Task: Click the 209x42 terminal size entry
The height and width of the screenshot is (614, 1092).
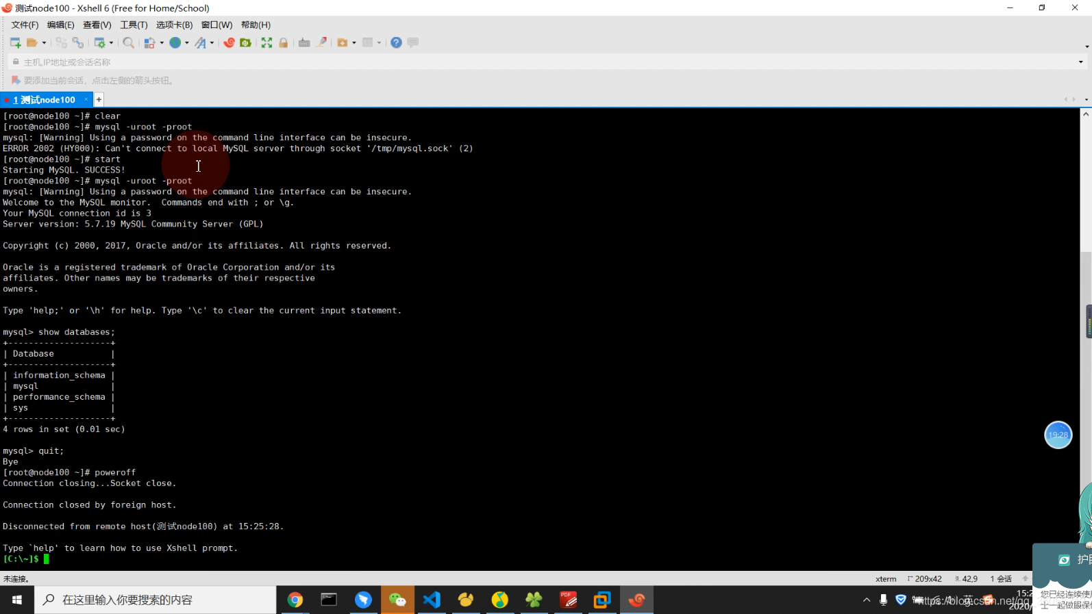Action: [x=925, y=579]
